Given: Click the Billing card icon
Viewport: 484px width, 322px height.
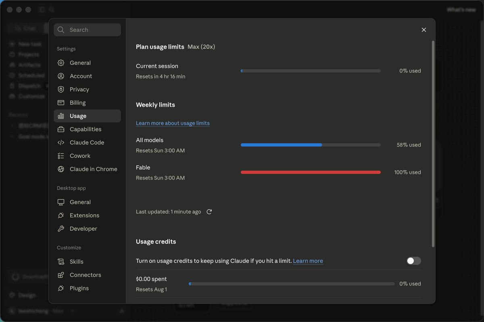Looking at the screenshot, I should coord(61,103).
